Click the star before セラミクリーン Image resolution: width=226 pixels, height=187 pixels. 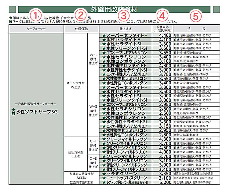point(104,174)
